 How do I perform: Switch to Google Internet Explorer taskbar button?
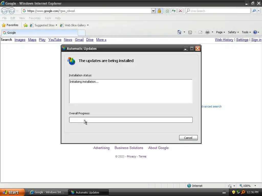coord(47,192)
